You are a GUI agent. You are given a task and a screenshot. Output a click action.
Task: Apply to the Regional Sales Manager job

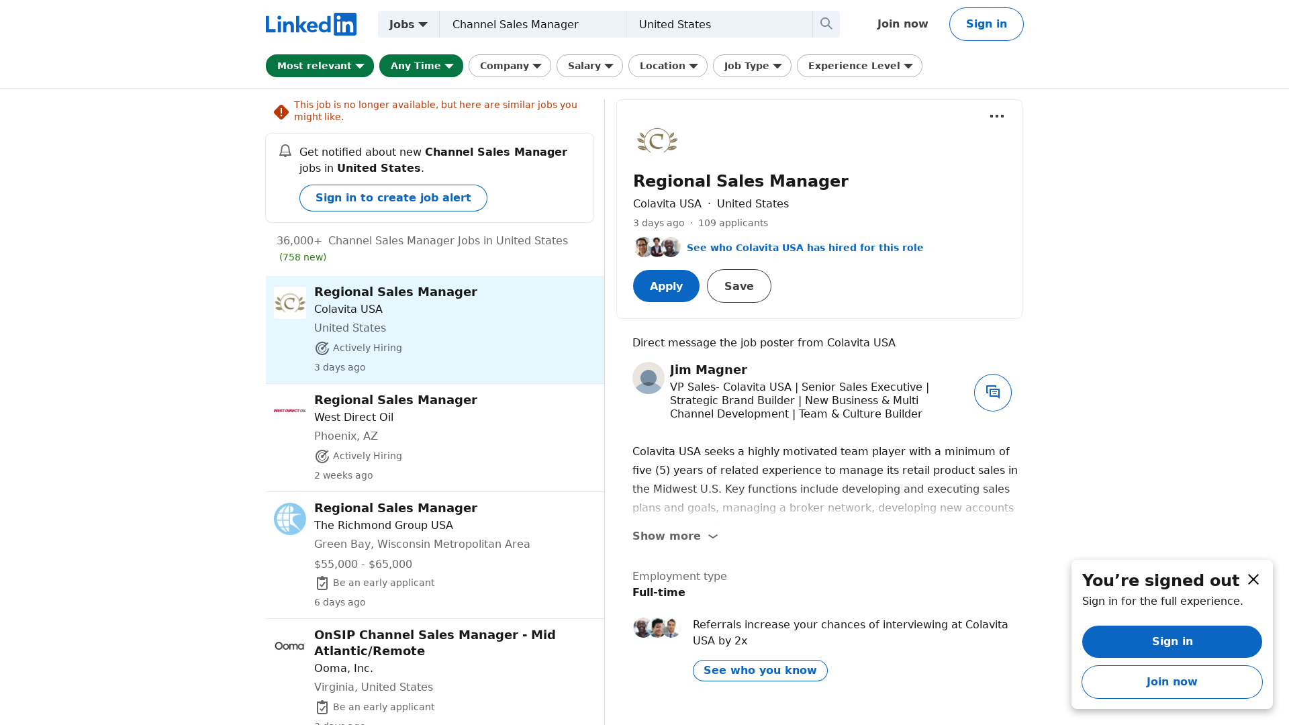(666, 286)
